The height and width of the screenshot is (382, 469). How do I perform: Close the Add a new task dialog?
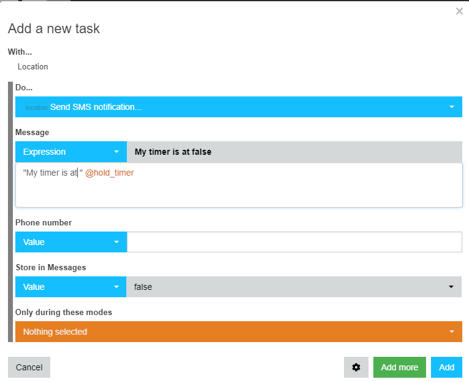[459, 11]
